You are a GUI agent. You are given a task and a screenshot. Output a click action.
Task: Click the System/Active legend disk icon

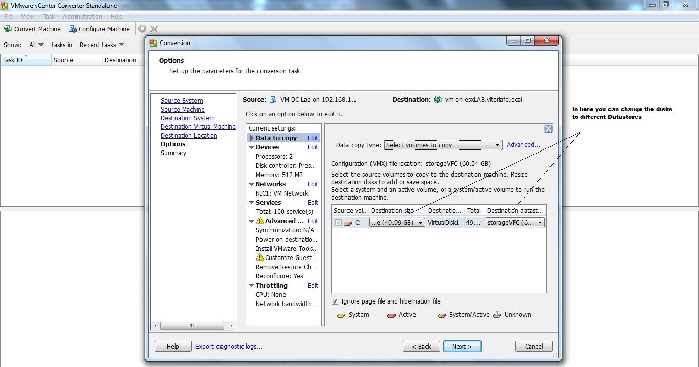[442, 315]
